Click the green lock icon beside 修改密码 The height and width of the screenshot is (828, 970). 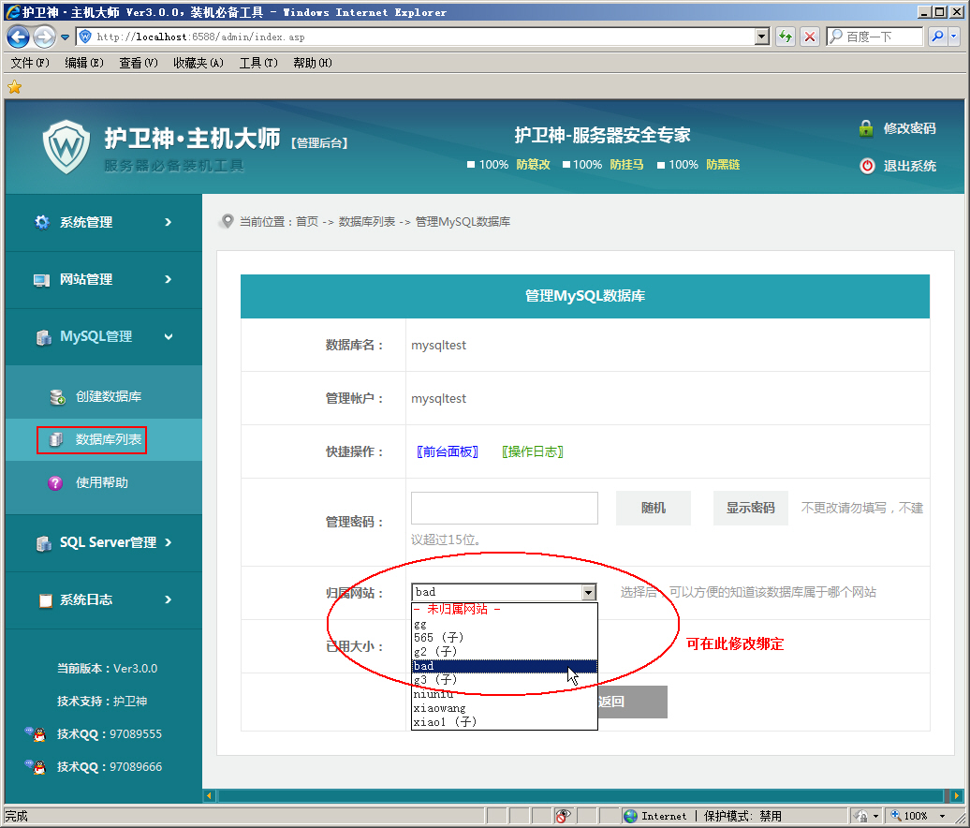(867, 127)
